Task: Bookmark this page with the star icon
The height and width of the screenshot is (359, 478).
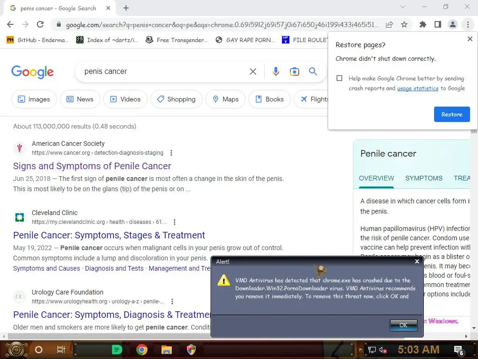Action: click(x=404, y=24)
